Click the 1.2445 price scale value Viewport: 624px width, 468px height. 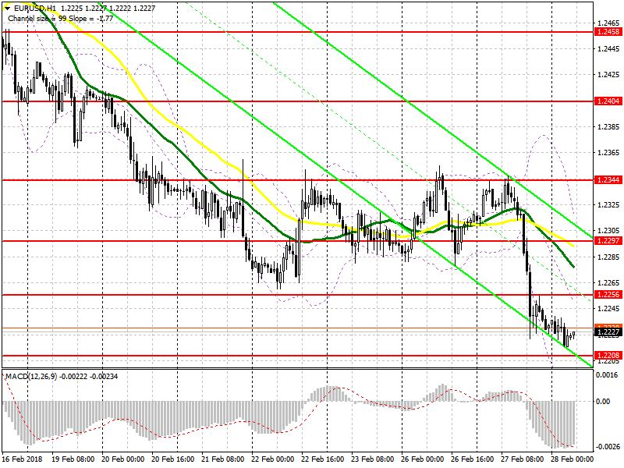click(608, 49)
